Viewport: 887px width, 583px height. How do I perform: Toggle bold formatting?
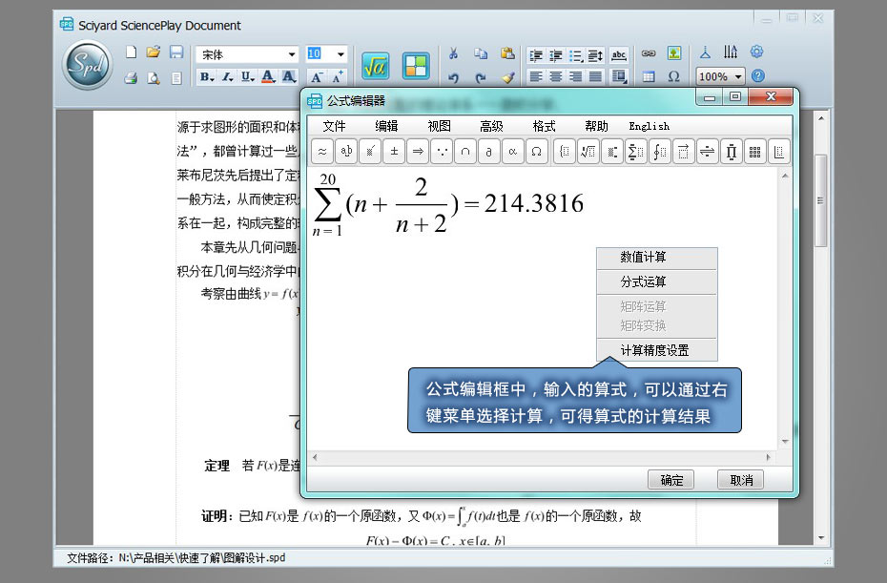click(x=206, y=77)
